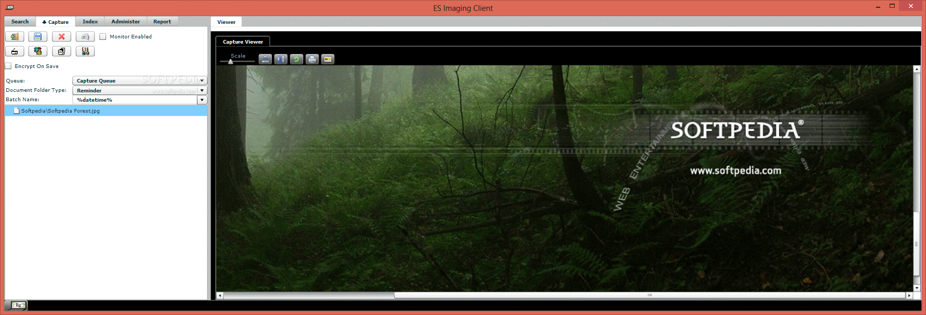Click the viewer's vertical scrollbar thumb
The width and height of the screenshot is (926, 315).
pos(917,244)
